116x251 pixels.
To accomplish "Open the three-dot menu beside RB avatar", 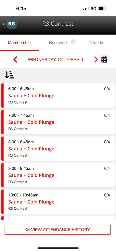I will (3, 24).
